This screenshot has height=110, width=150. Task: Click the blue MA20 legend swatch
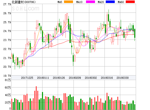tap(110, 2)
